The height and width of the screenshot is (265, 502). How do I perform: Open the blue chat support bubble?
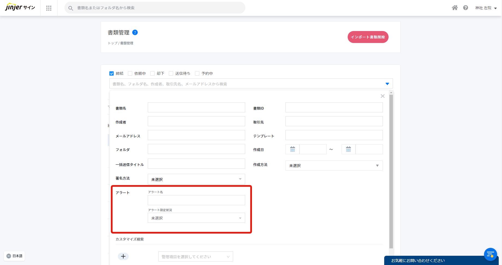(x=490, y=254)
